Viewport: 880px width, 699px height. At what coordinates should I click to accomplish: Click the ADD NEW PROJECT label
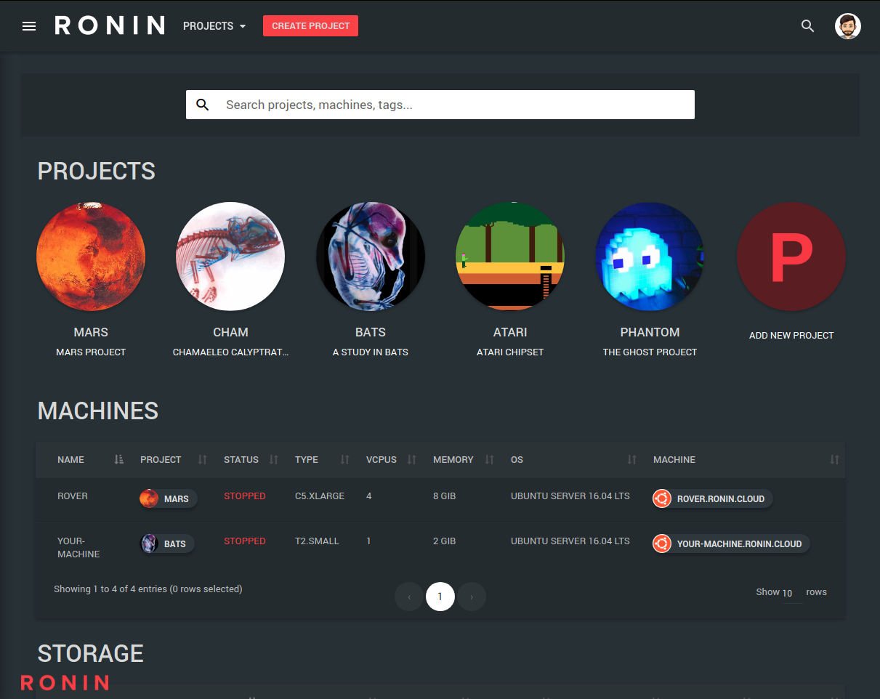tap(791, 336)
